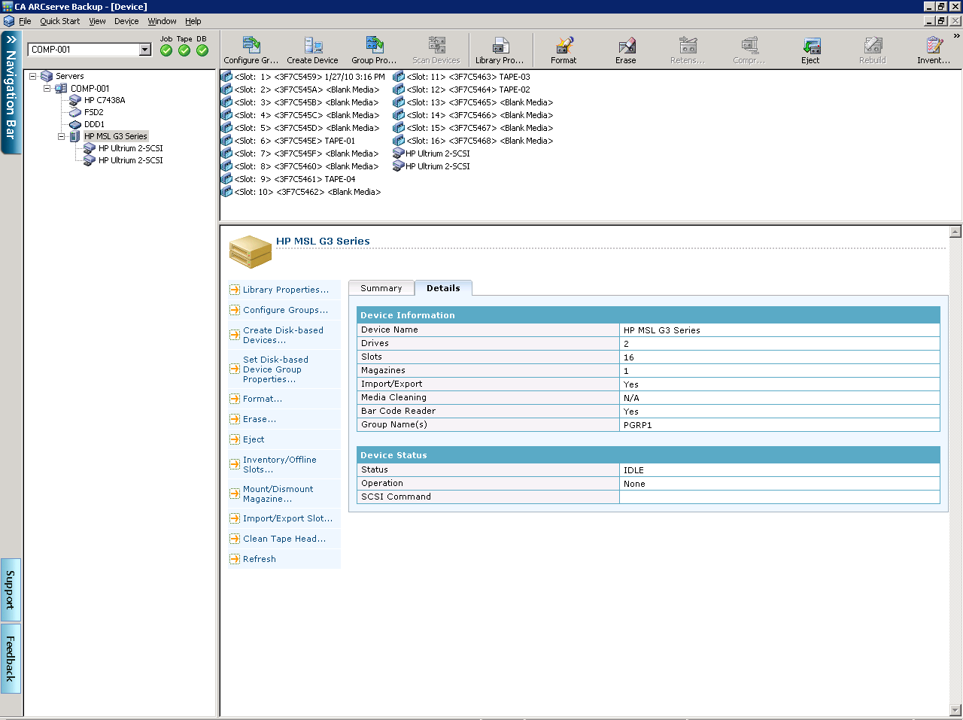Open the Device menu
Screen dimensions: 963x720
click(126, 21)
